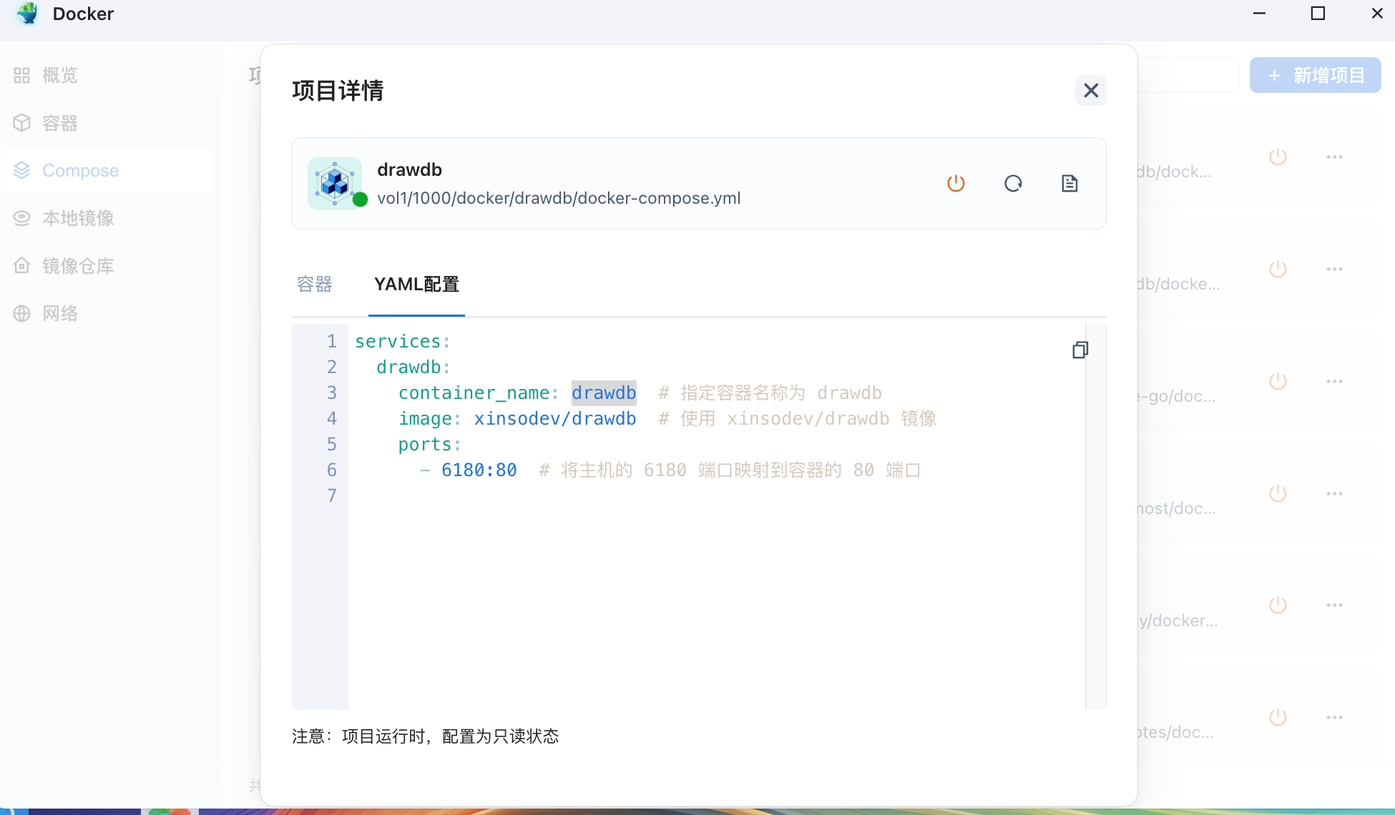Copy the YAML code with copy icon
This screenshot has width=1395, height=815.
tap(1080, 350)
